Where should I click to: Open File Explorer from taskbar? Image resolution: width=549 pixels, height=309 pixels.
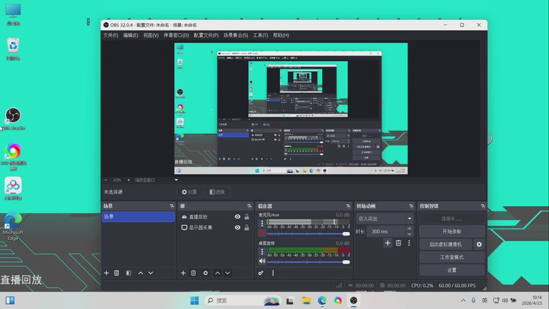coord(306,301)
